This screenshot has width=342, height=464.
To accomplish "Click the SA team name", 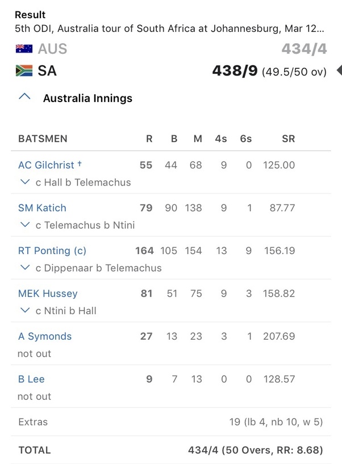I will (x=47, y=71).
